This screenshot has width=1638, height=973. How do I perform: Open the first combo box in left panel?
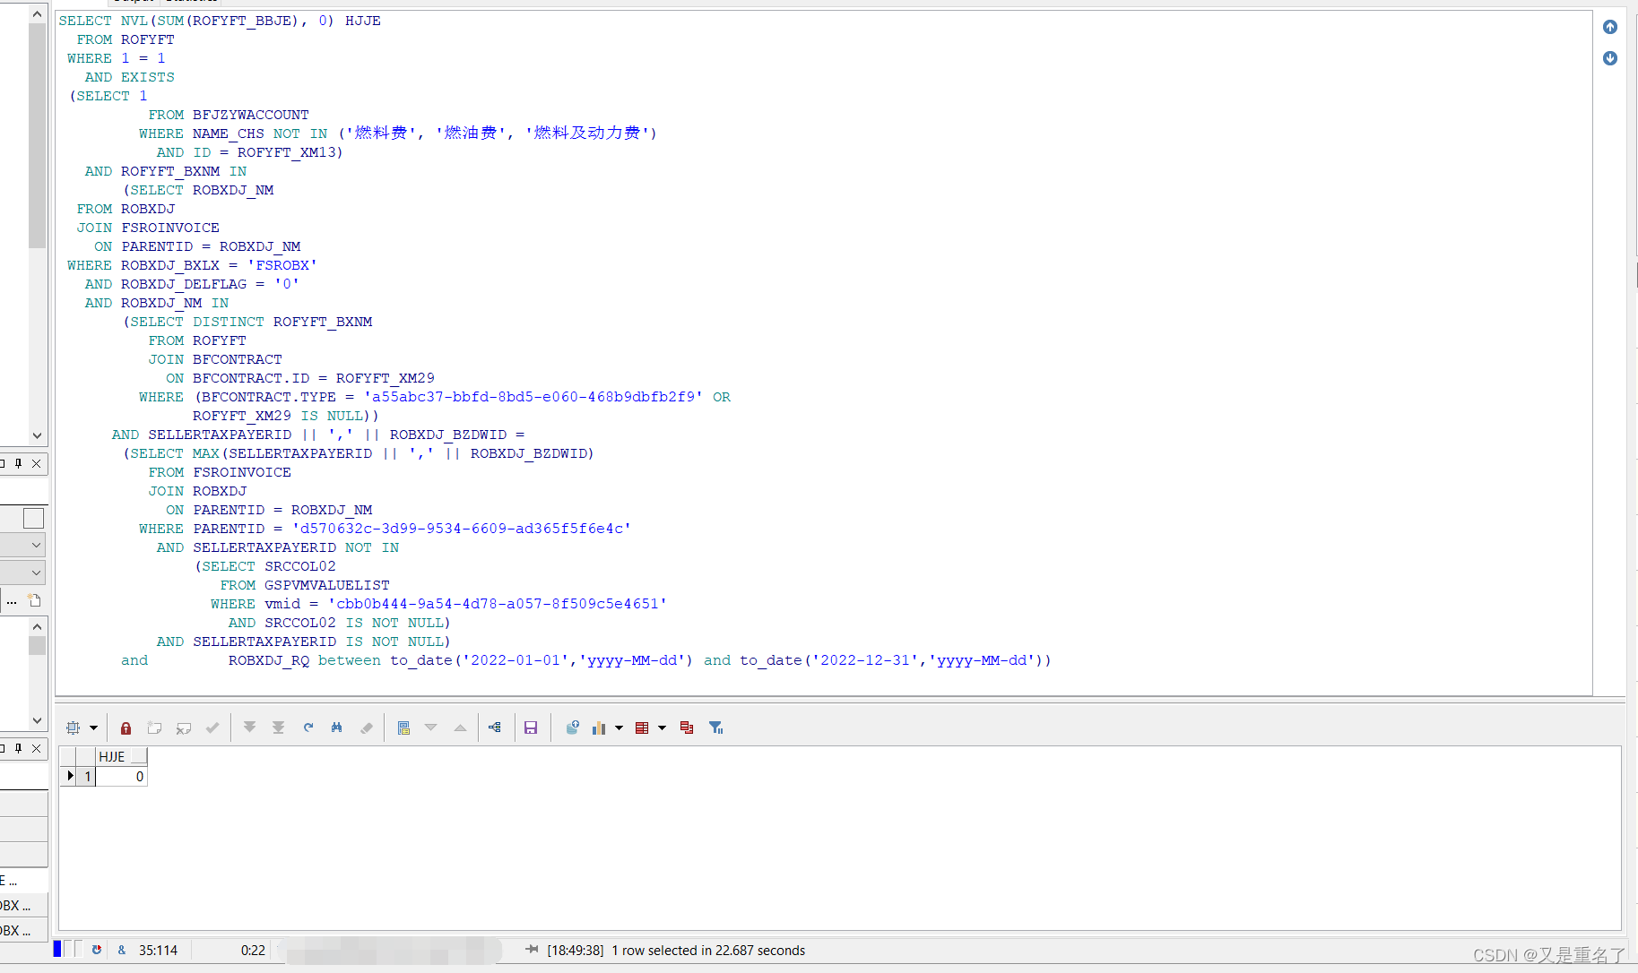pyautogui.click(x=24, y=545)
